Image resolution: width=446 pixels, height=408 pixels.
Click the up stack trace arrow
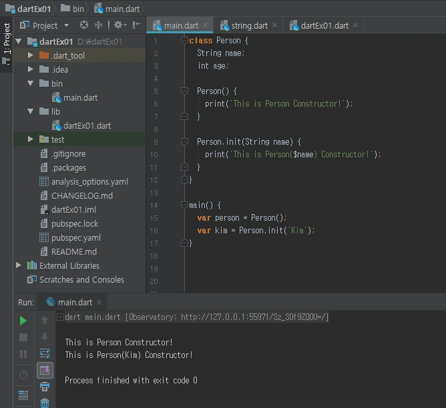click(x=45, y=320)
